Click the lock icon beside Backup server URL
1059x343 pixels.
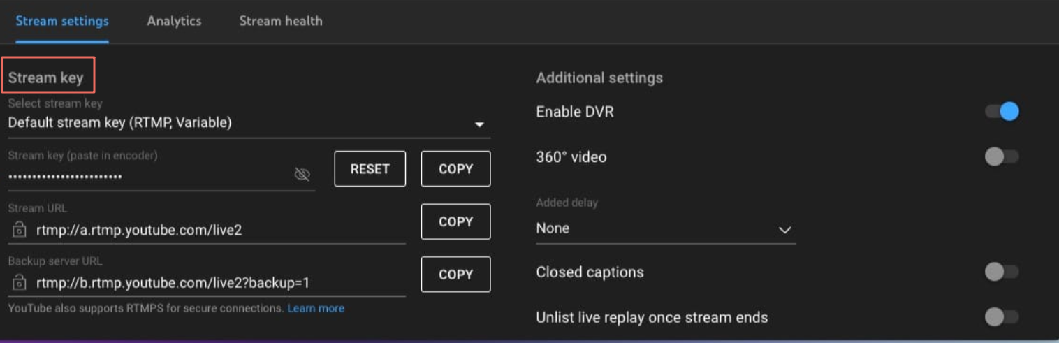[20, 282]
